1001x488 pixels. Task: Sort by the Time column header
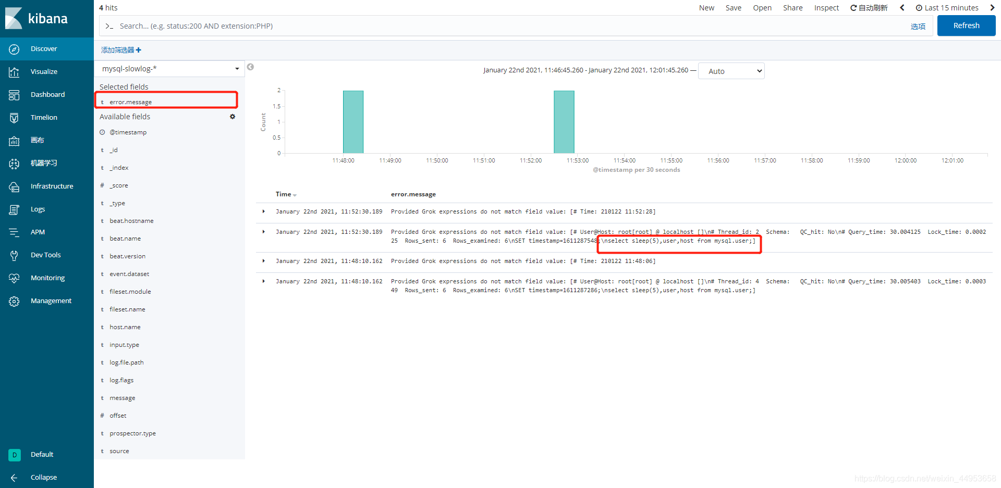point(286,194)
